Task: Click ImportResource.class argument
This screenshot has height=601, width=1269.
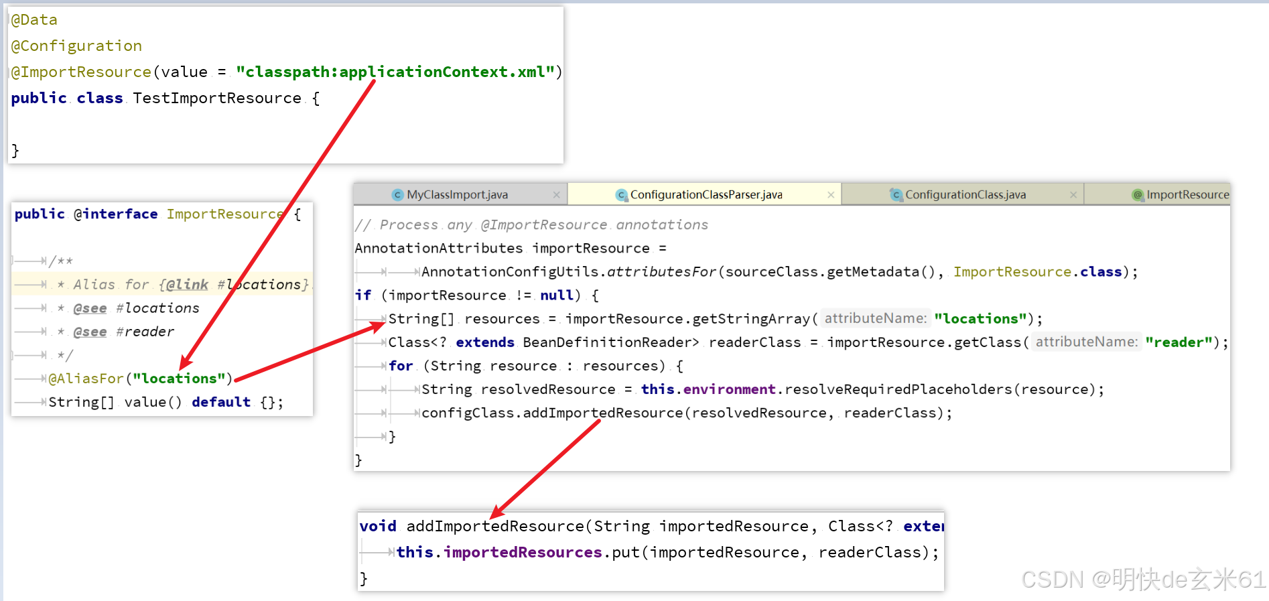Action: tap(1038, 271)
